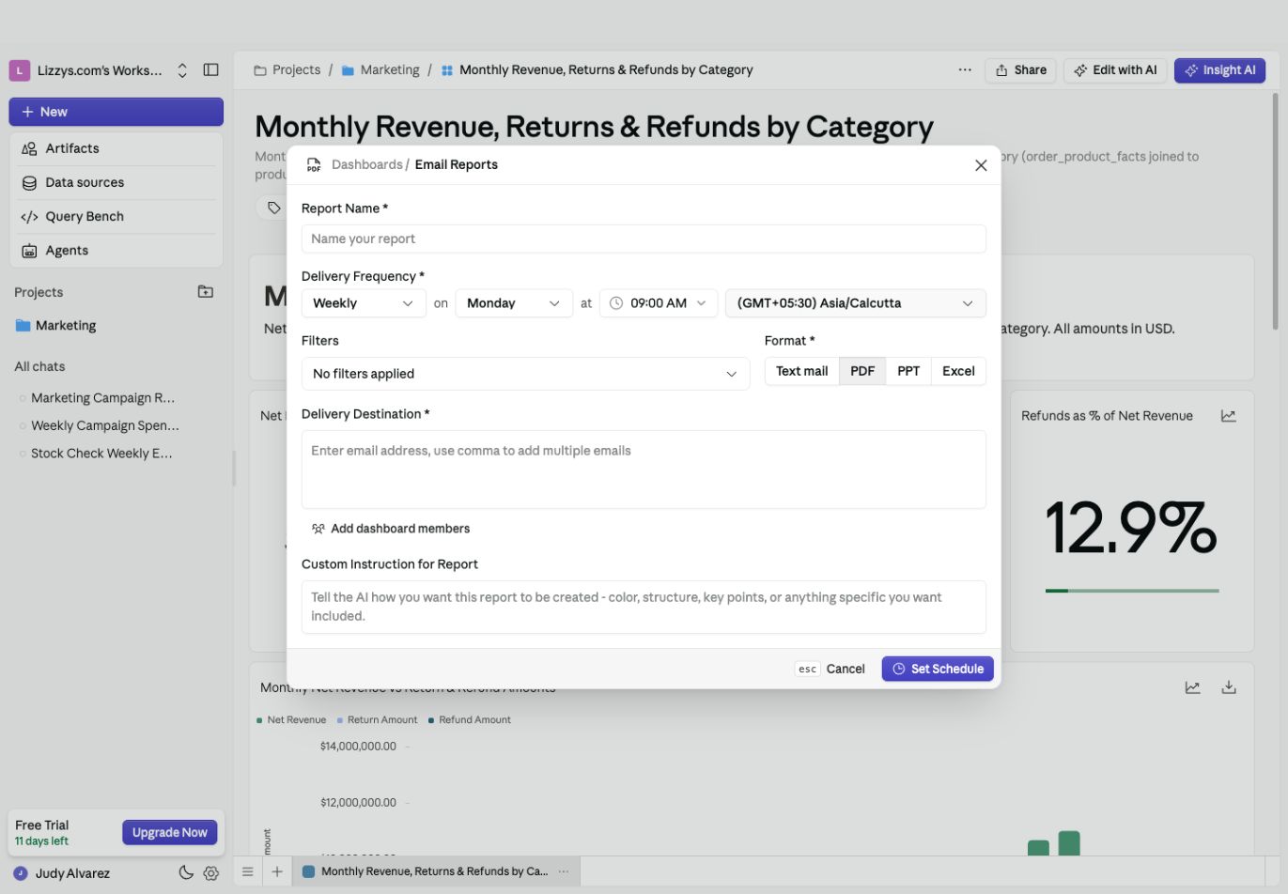Open the Asia/Calcutta timezone dropdown
1288x894 pixels.
click(x=855, y=303)
